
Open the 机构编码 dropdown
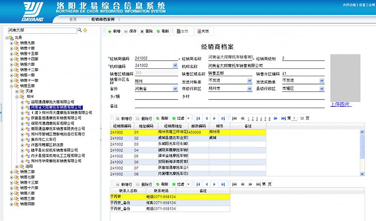175,66
